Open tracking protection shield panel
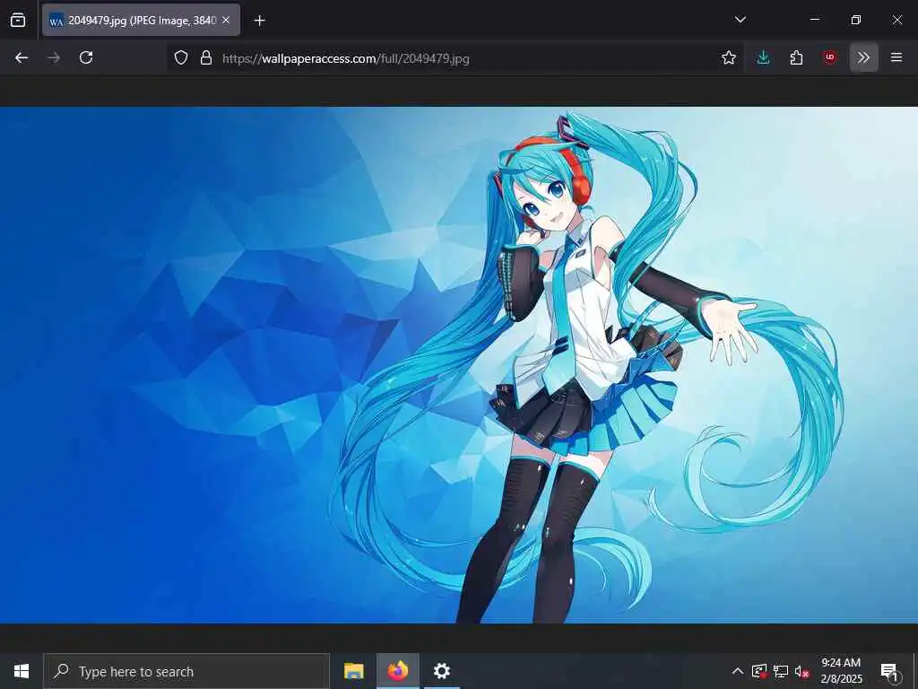 pyautogui.click(x=181, y=57)
